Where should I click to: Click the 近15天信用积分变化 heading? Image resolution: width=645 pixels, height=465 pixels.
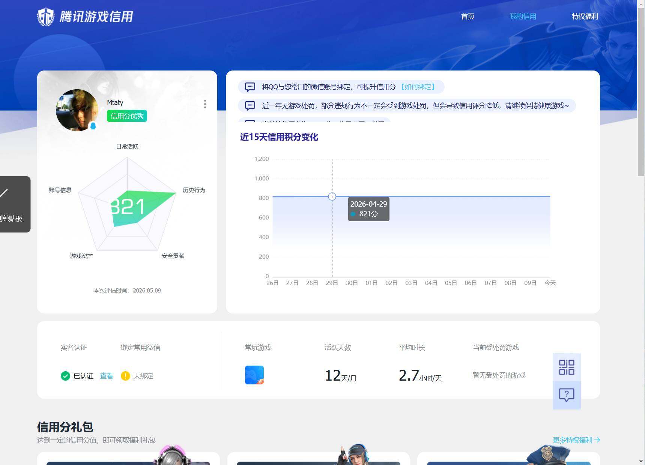[279, 137]
